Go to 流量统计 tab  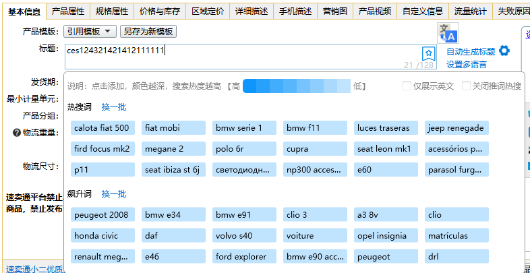click(x=471, y=11)
